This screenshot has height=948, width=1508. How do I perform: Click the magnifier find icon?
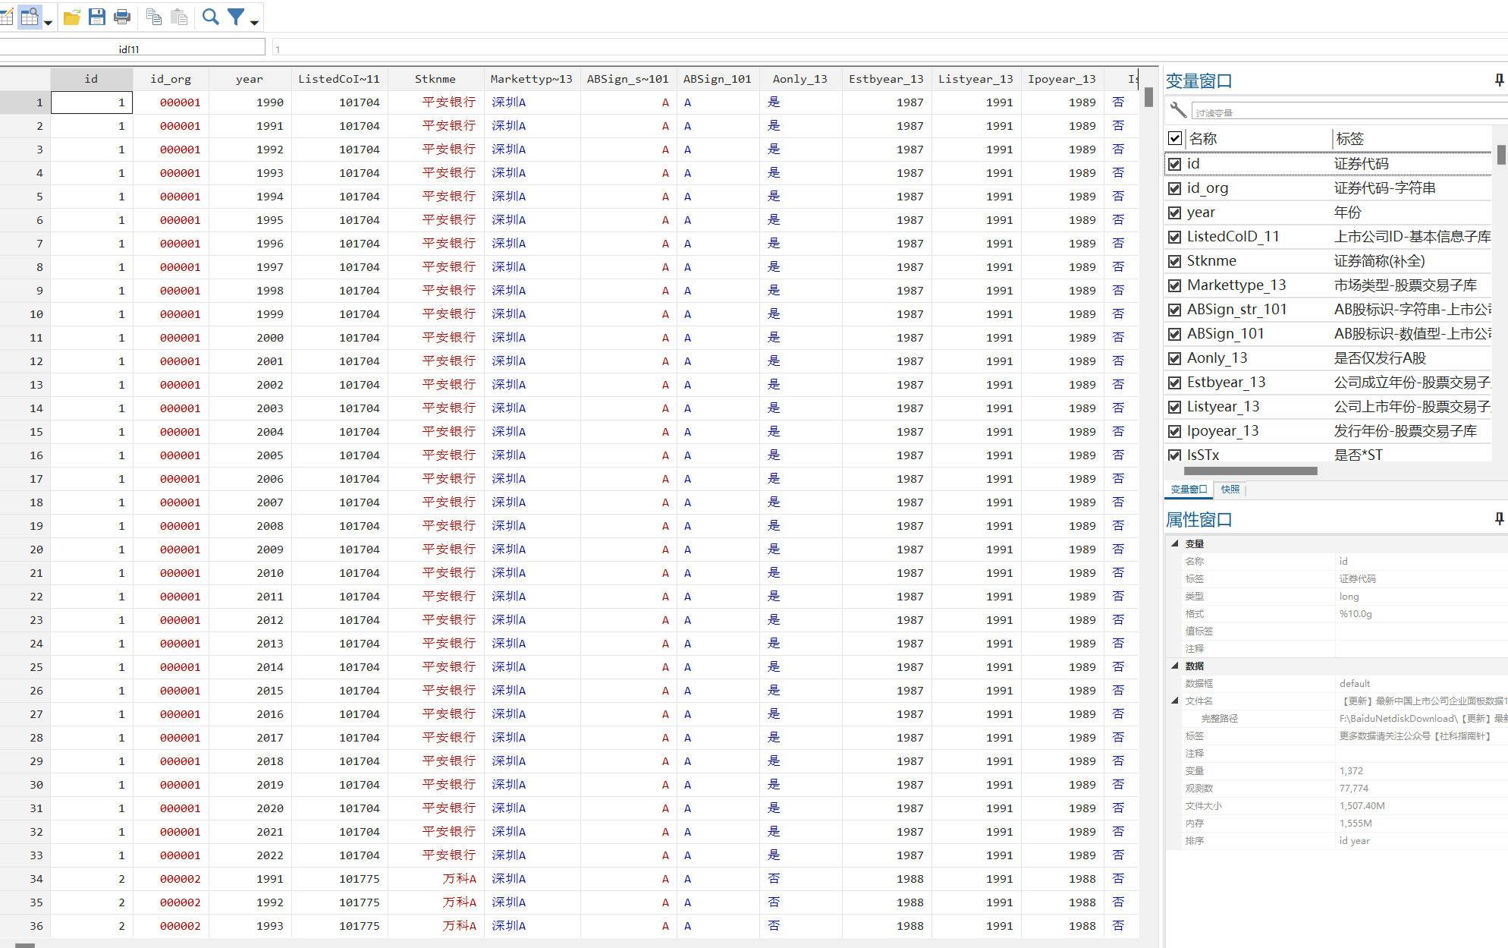click(x=211, y=17)
